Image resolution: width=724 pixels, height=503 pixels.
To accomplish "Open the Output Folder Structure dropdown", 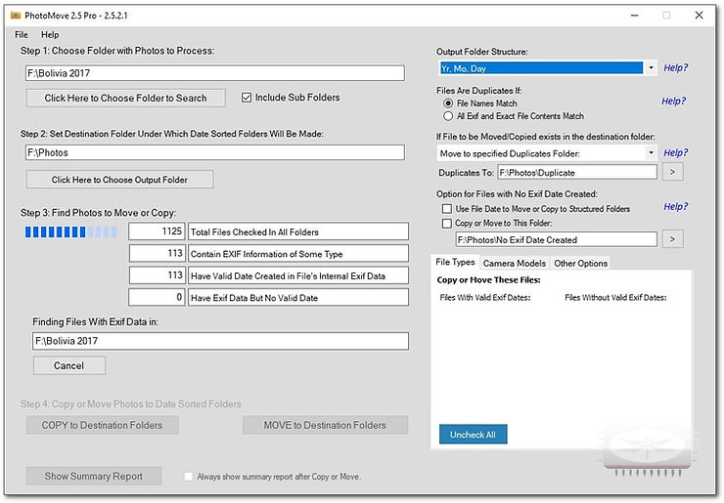I will coord(651,68).
